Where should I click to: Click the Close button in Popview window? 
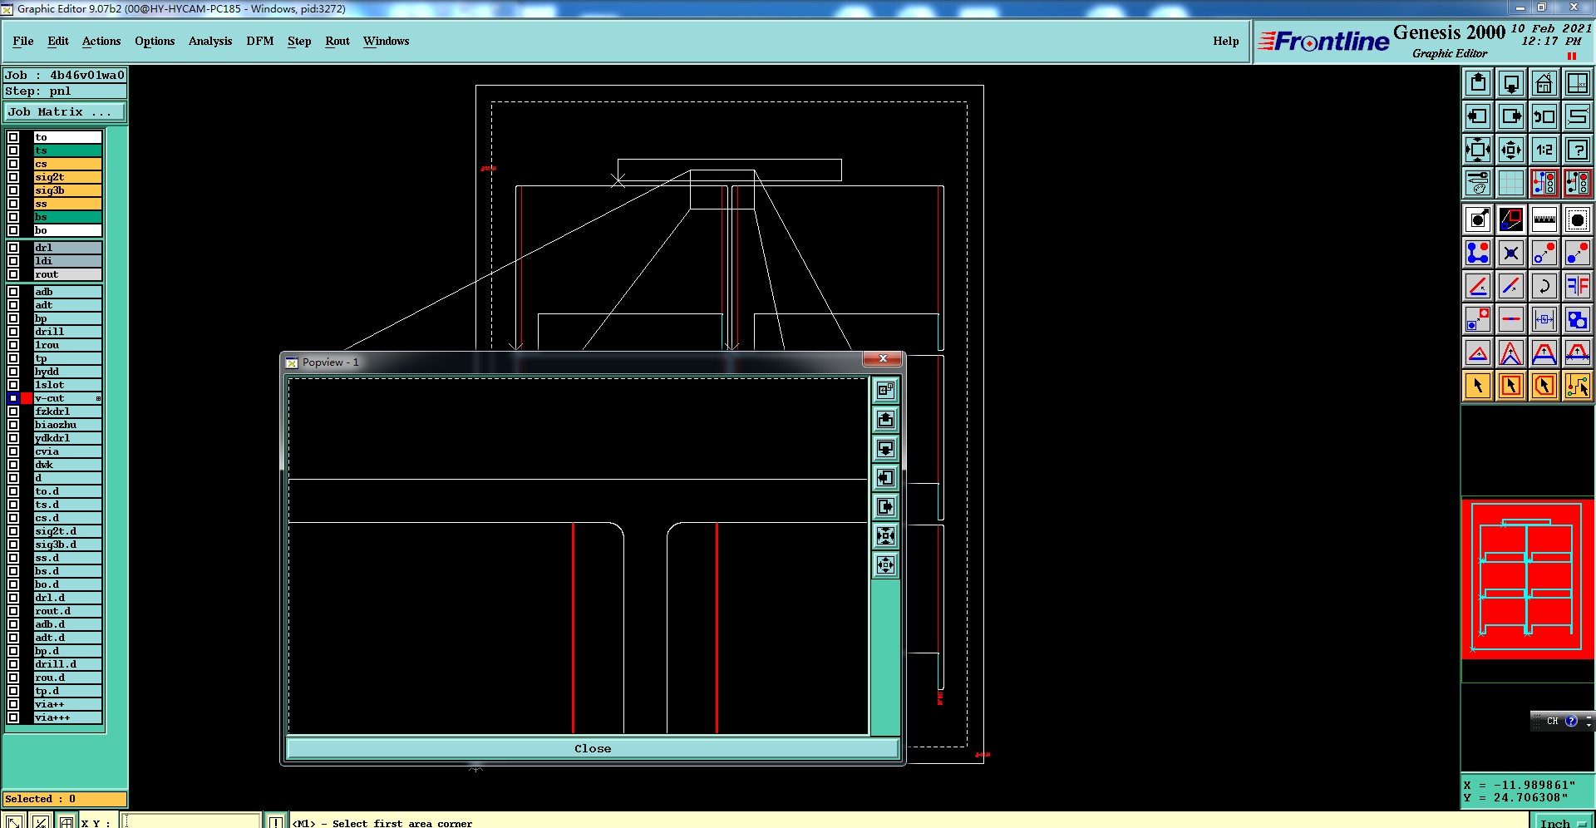[593, 748]
